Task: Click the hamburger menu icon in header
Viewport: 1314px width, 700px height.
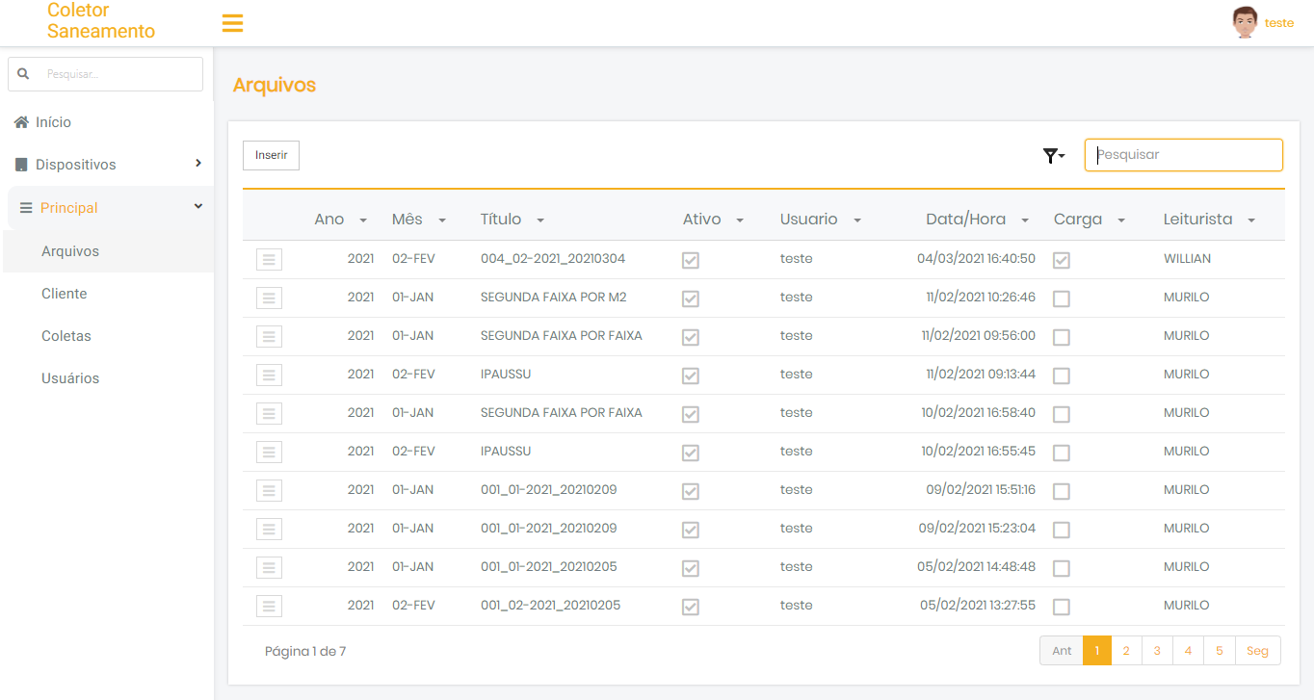Action: [x=232, y=23]
